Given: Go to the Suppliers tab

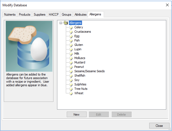Looking at the screenshot, I should click(x=40, y=15).
